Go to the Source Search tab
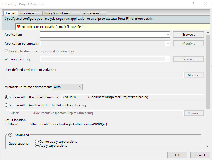Viewport: 212px width, 160px height. (92, 13)
